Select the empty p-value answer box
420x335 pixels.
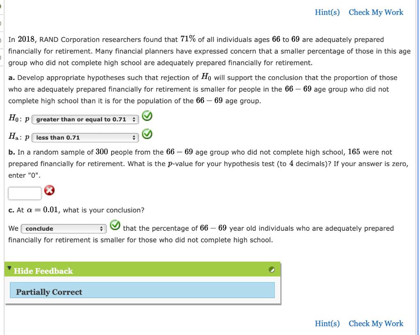[x=25, y=192]
